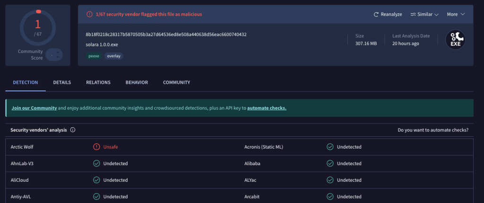Click the Reanalyze refresh icon
The width and height of the screenshot is (484, 203).
[x=376, y=14]
